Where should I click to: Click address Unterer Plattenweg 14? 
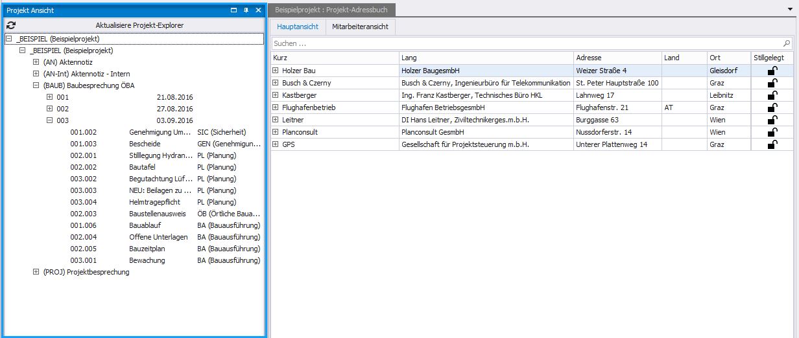pyautogui.click(x=617, y=144)
